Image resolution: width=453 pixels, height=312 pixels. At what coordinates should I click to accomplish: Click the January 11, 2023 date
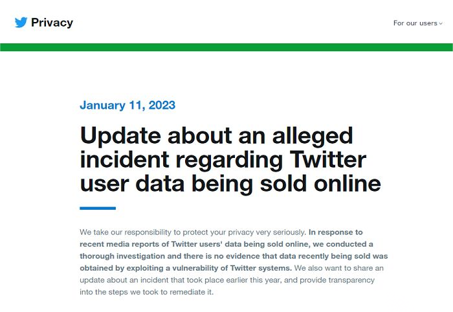coord(127,105)
